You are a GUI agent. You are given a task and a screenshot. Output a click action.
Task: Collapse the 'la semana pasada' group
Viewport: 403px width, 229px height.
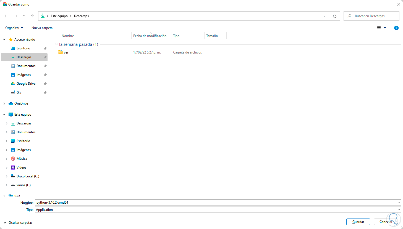[56, 44]
